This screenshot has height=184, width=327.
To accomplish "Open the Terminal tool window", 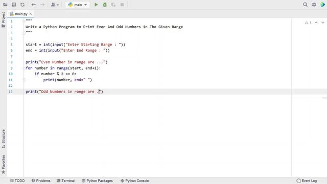I will click(x=65, y=180).
